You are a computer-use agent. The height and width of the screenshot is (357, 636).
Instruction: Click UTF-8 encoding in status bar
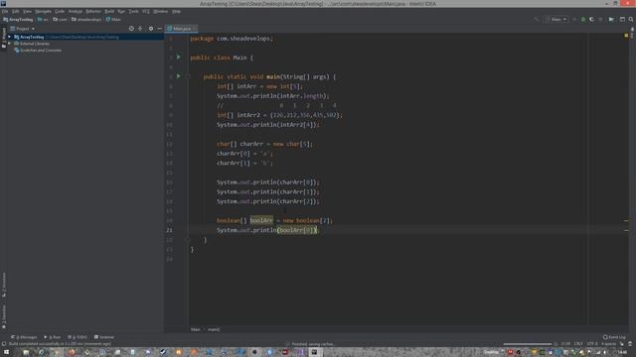coord(592,344)
